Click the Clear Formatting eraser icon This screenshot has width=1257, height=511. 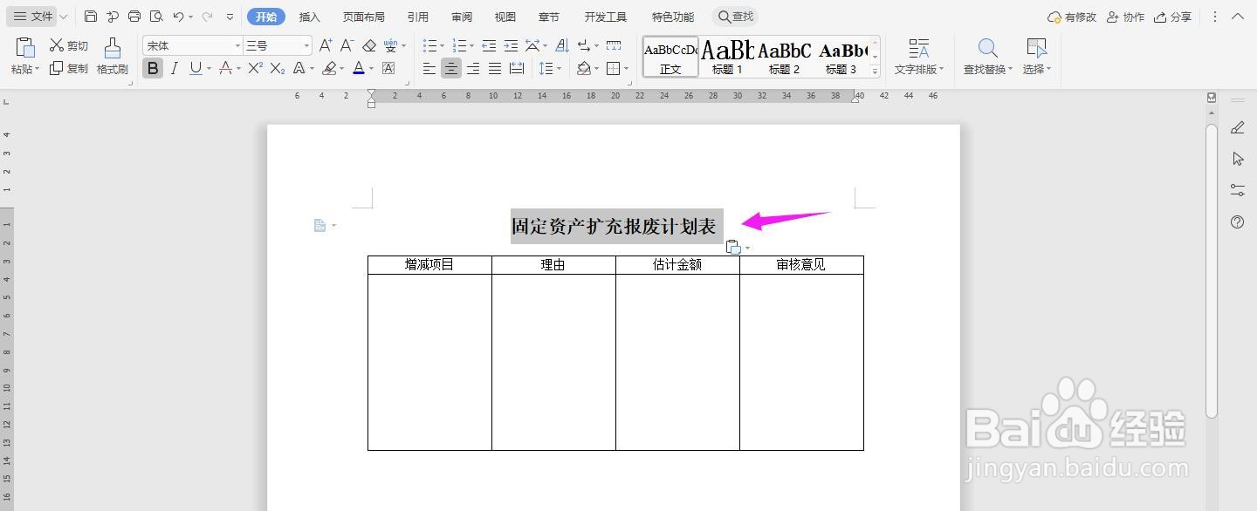369,45
